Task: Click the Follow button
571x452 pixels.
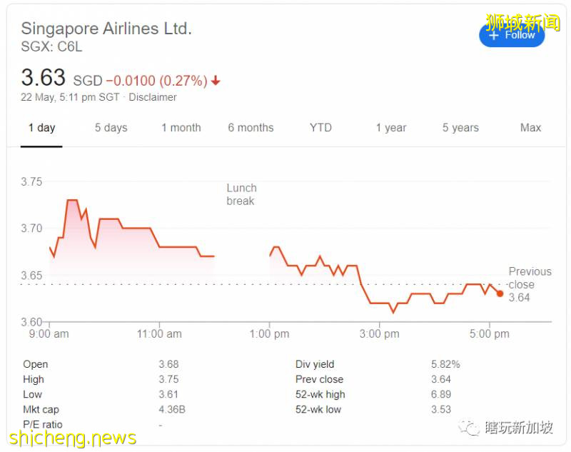Action: pyautogui.click(x=512, y=35)
